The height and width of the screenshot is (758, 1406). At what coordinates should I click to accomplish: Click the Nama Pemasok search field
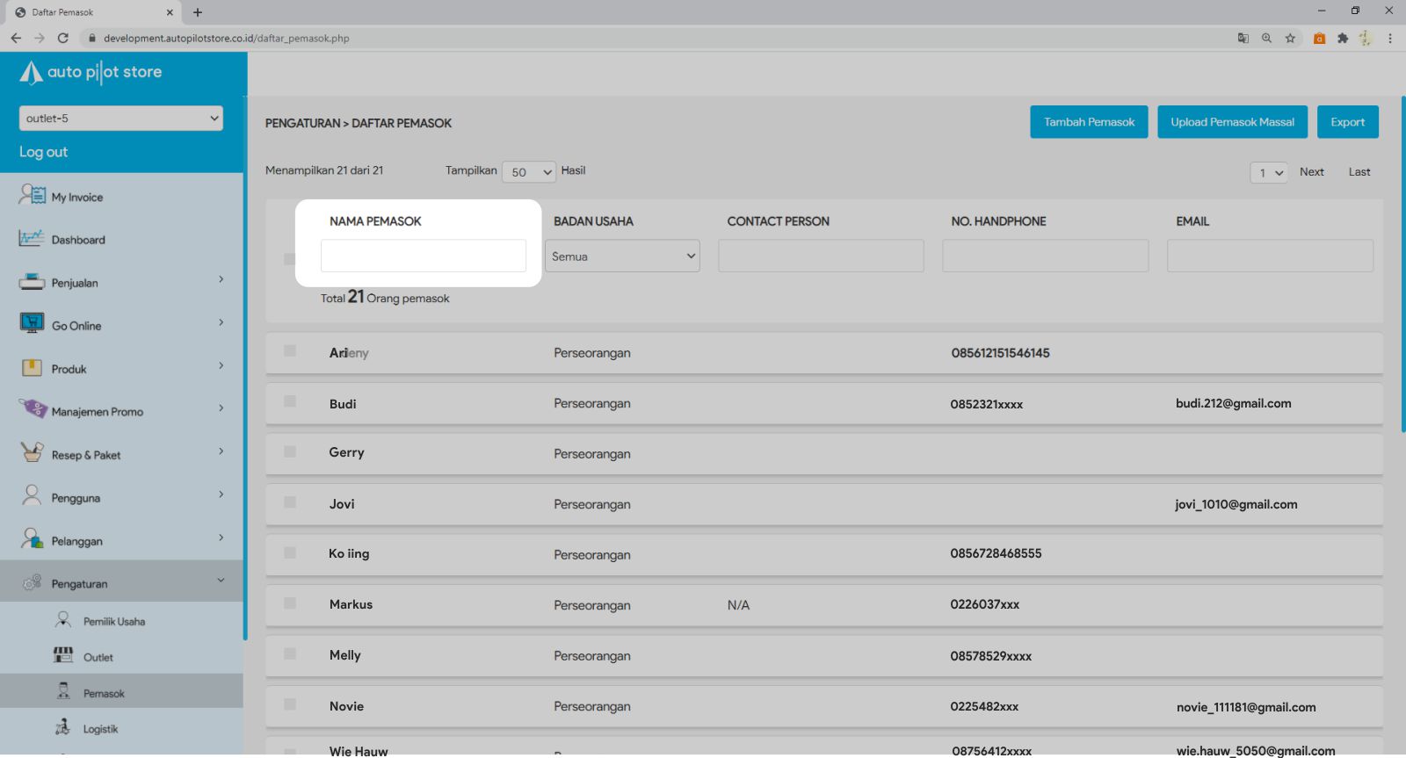coord(424,256)
